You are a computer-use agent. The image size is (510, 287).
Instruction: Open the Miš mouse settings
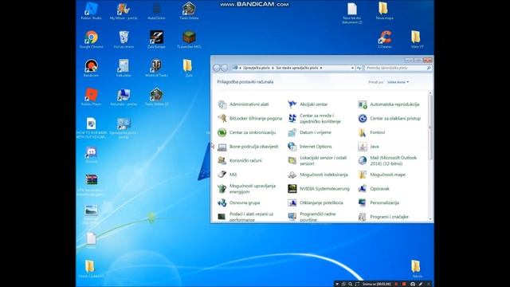pyautogui.click(x=227, y=175)
